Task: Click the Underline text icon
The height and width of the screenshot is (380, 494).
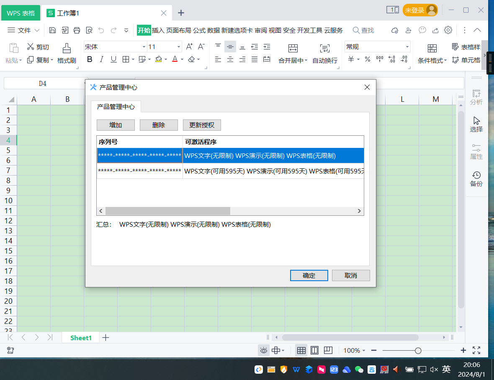Action: [113, 59]
